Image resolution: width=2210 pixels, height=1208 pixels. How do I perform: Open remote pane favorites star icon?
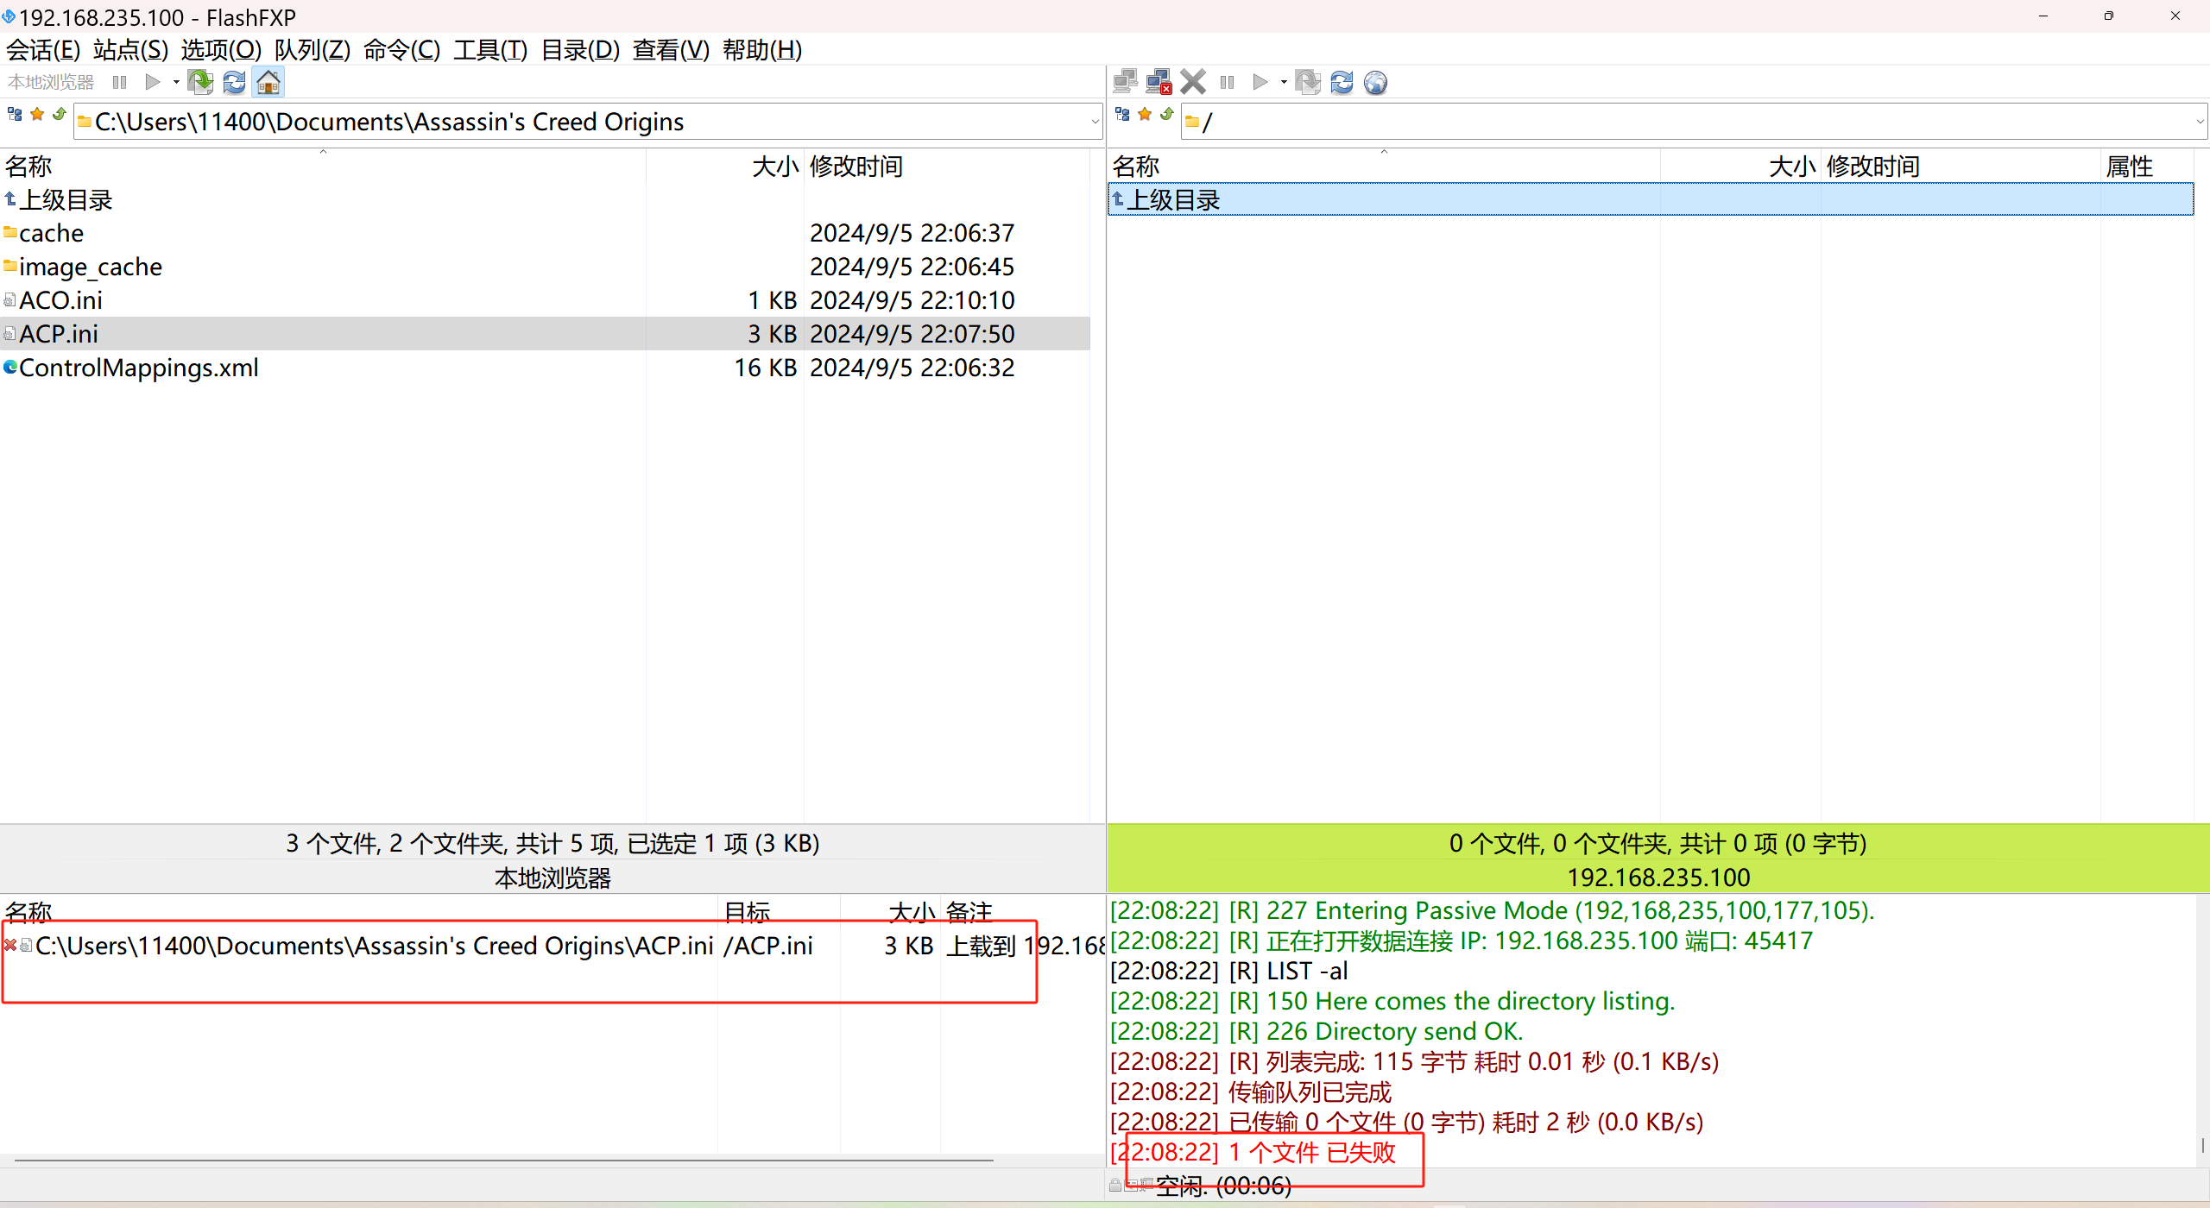click(1145, 115)
